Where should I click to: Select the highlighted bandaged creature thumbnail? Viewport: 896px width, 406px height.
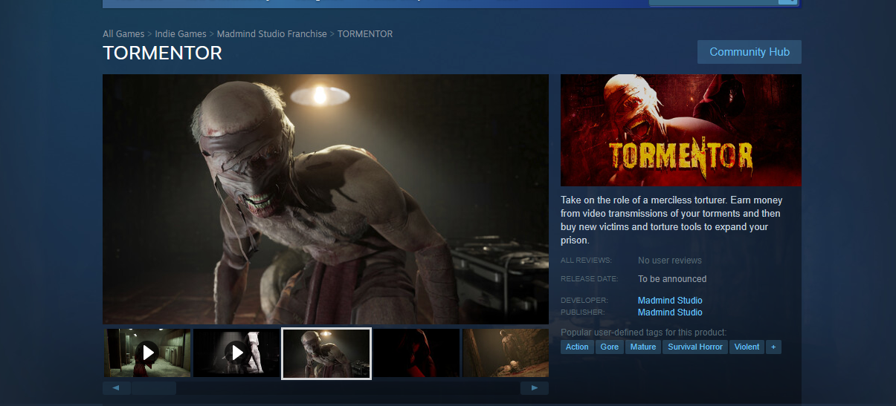pos(326,353)
